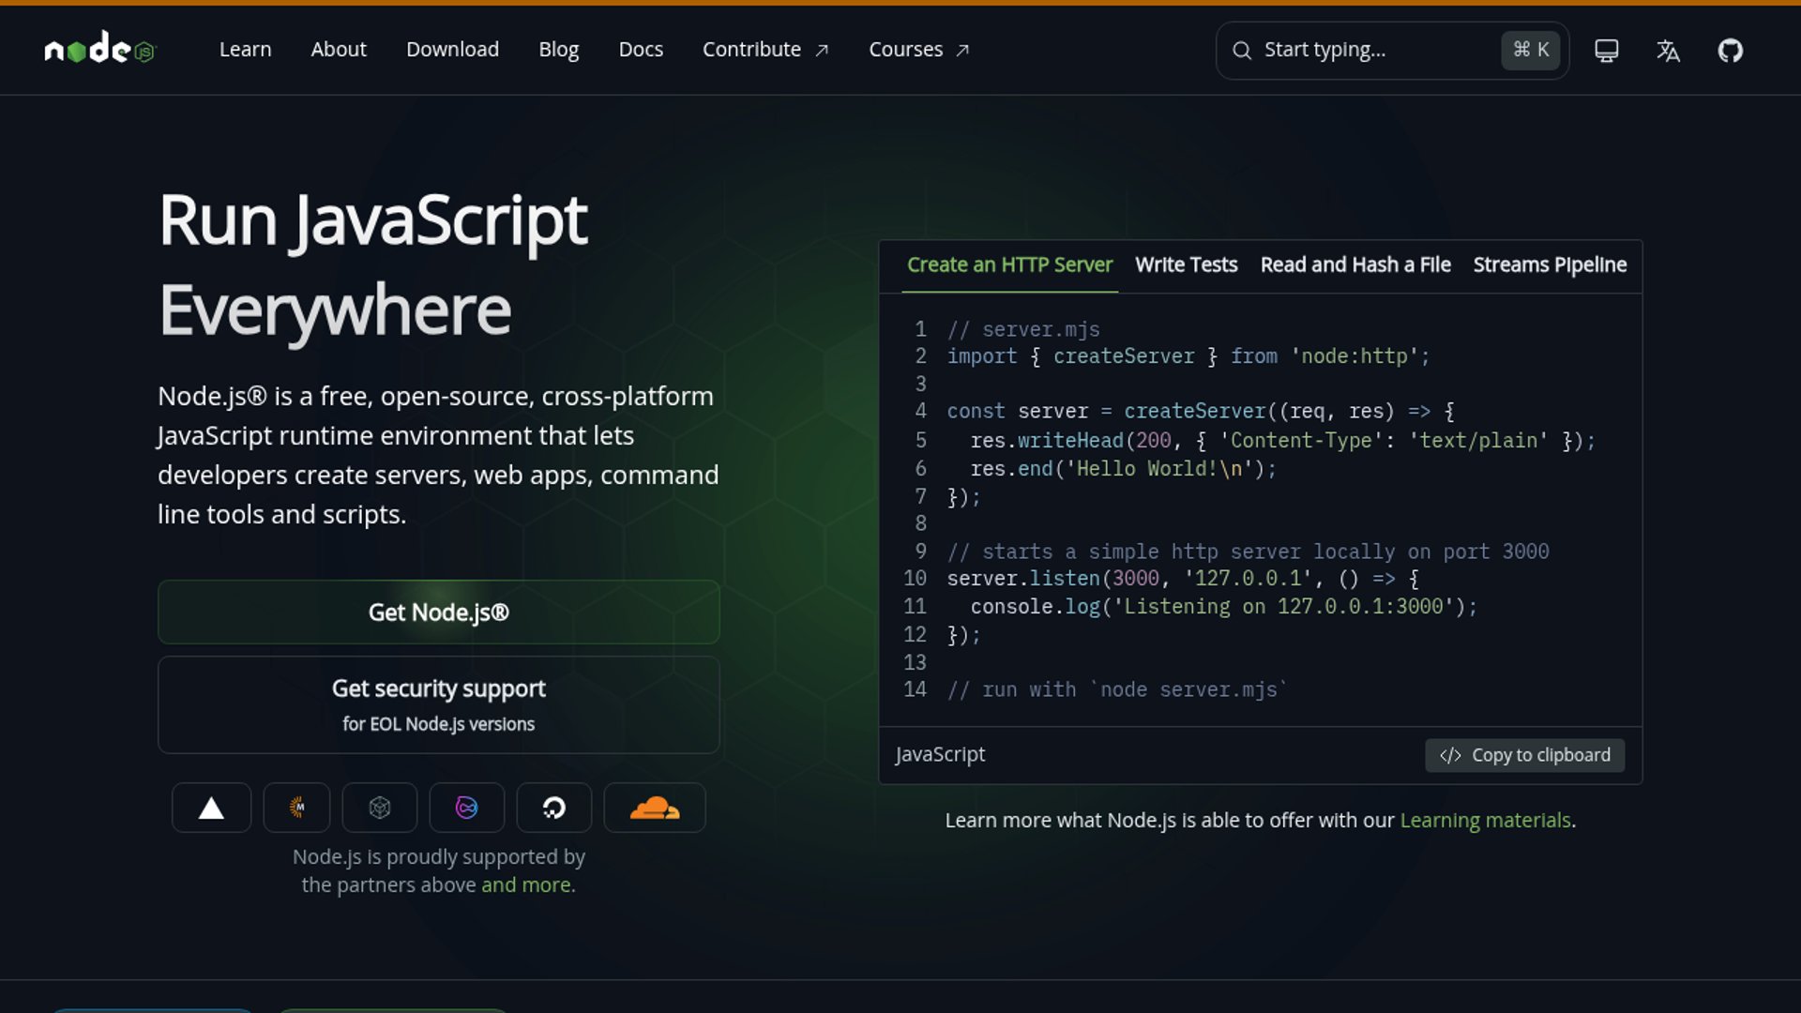Follow the 'and more' partners link
This screenshot has width=1801, height=1013.
coord(526,885)
